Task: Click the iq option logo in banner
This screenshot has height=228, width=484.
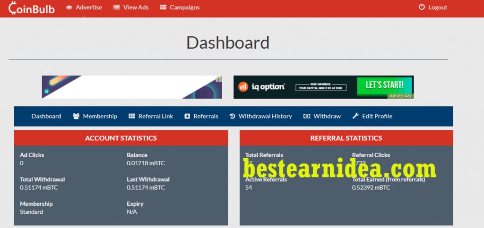Action: [x=262, y=87]
